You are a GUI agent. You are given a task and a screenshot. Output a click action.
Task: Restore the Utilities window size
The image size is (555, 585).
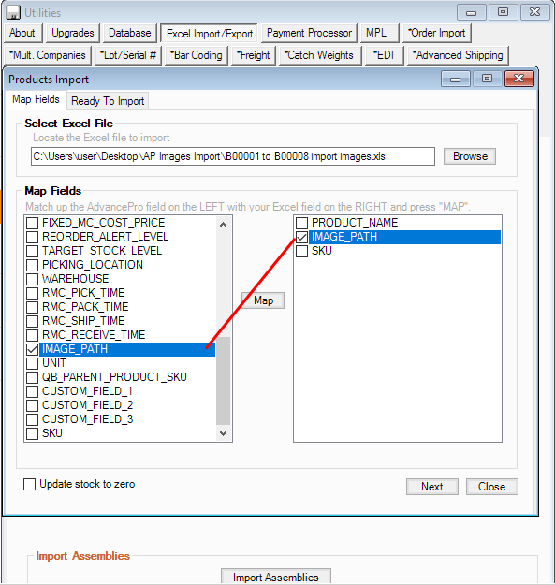(503, 12)
